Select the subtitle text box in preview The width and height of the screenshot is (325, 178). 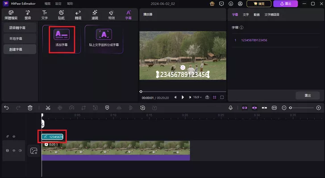183,75
